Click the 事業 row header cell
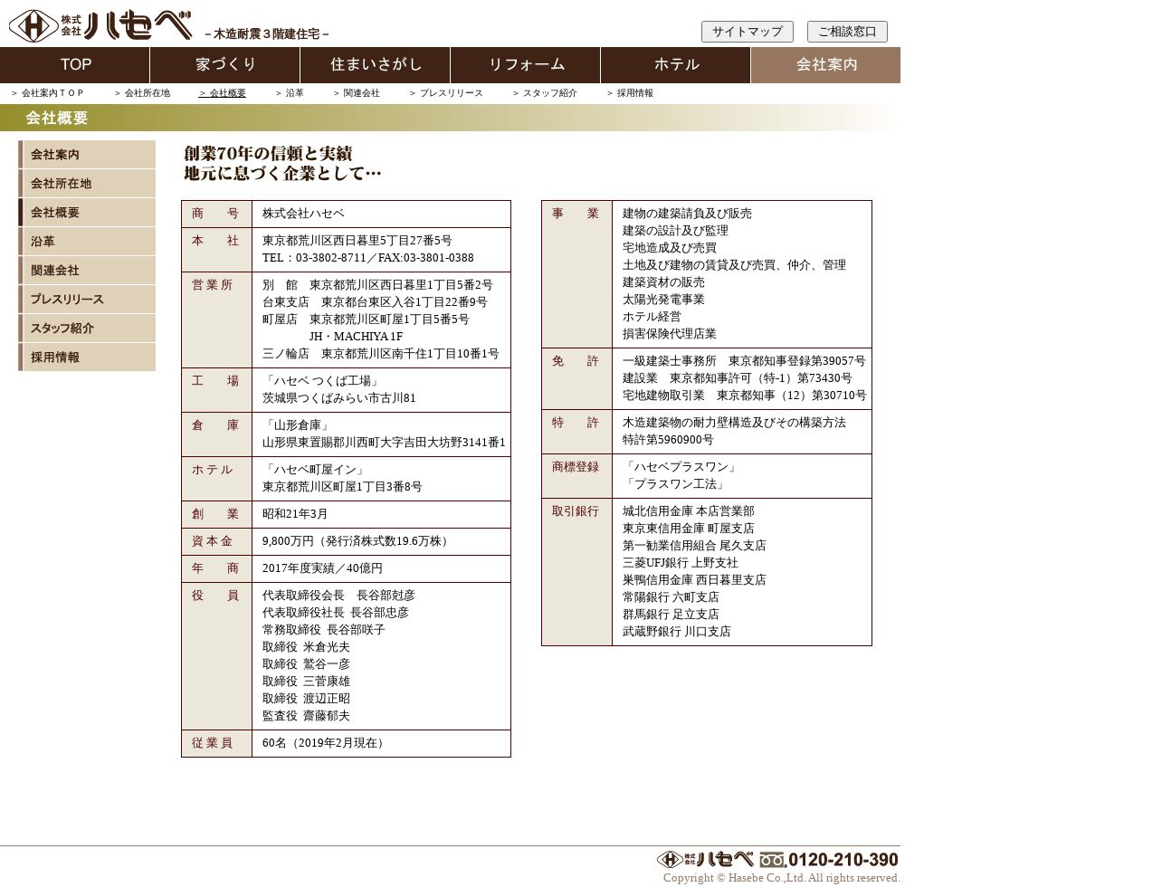The height and width of the screenshot is (887, 1162). (x=576, y=274)
